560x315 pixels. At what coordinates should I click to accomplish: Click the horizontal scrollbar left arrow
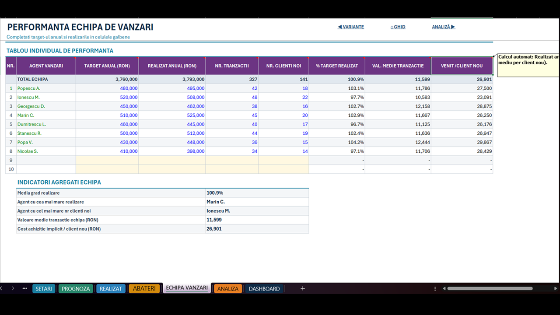tap(444, 289)
